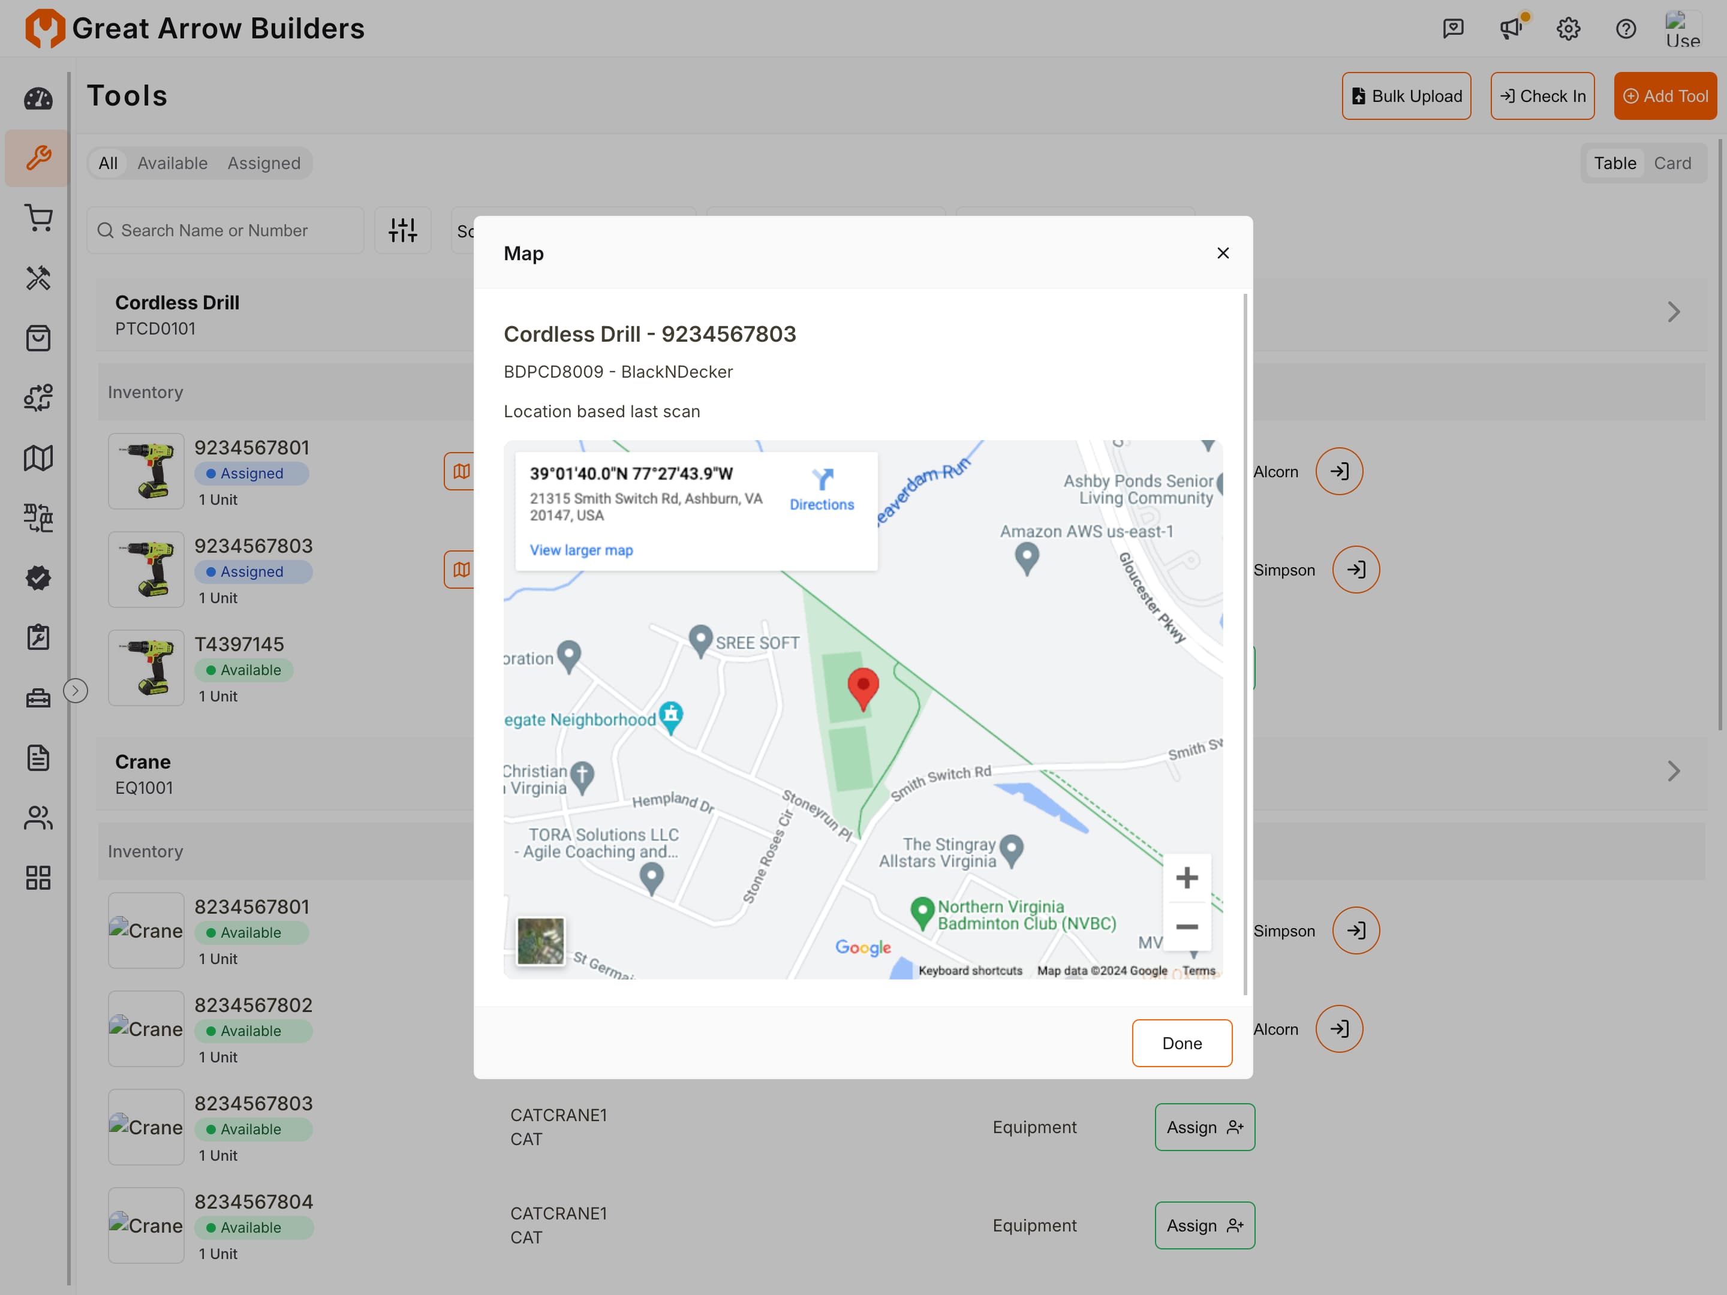Click the Done button
1727x1295 pixels.
pyautogui.click(x=1181, y=1043)
